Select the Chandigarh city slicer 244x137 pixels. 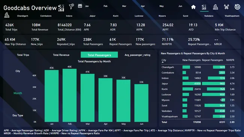click(23, 16)
